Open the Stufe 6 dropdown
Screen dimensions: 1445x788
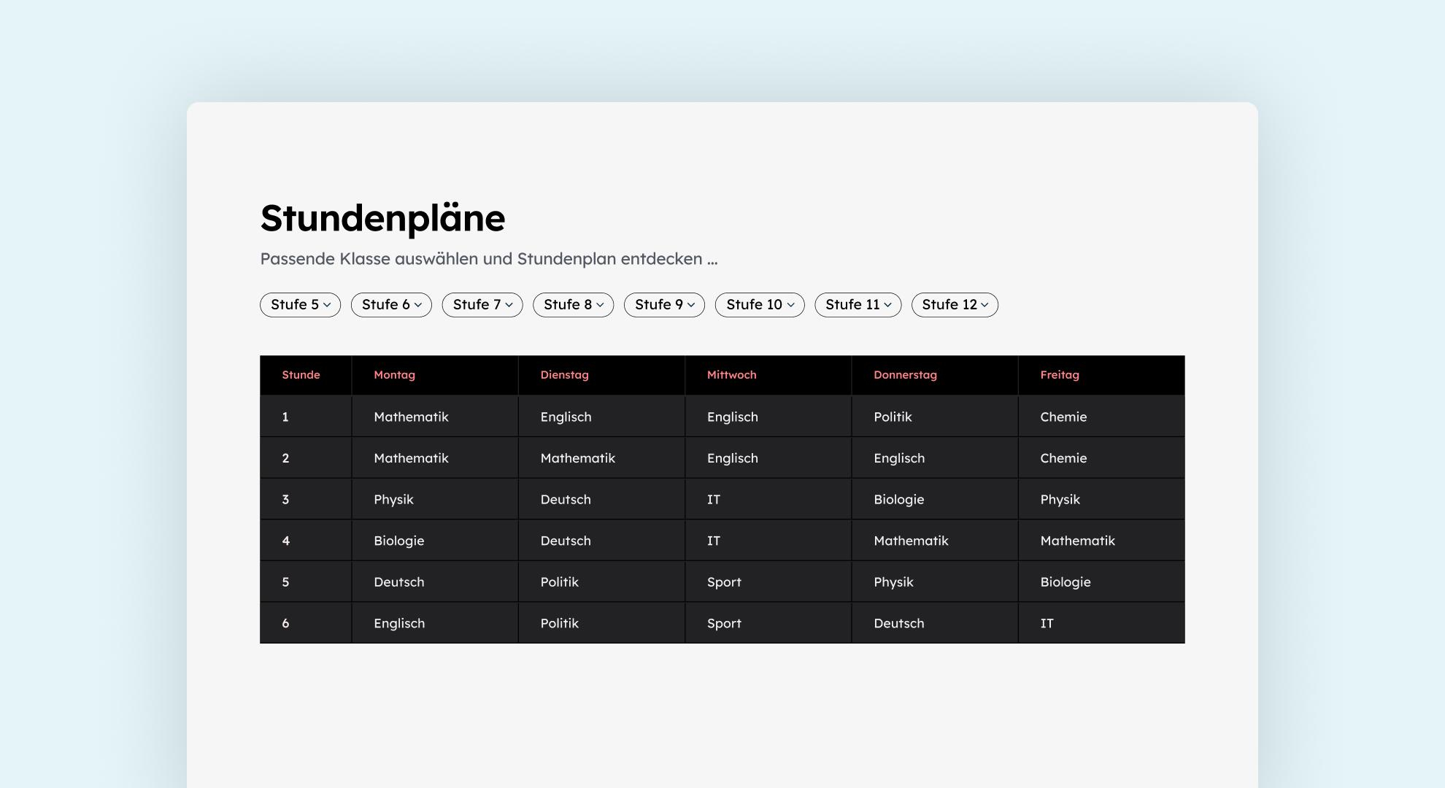pos(391,305)
